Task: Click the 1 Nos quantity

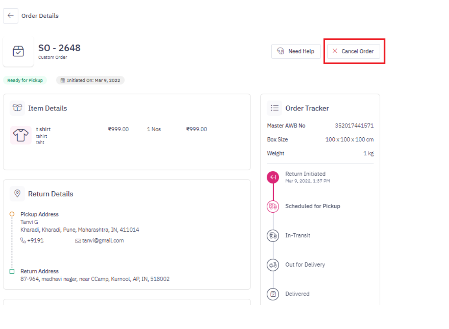Action: [154, 129]
